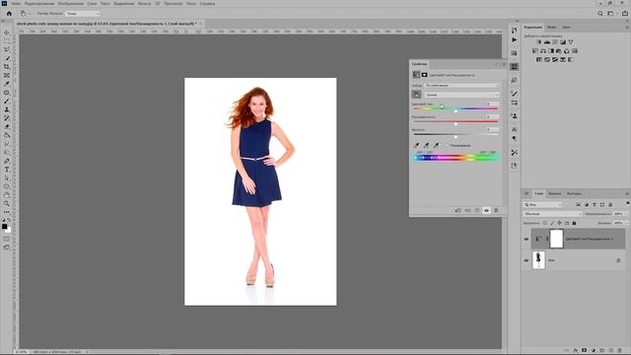Open the layer kind filter dropdown
Viewport: 631px width, 355px height.
pos(542,205)
